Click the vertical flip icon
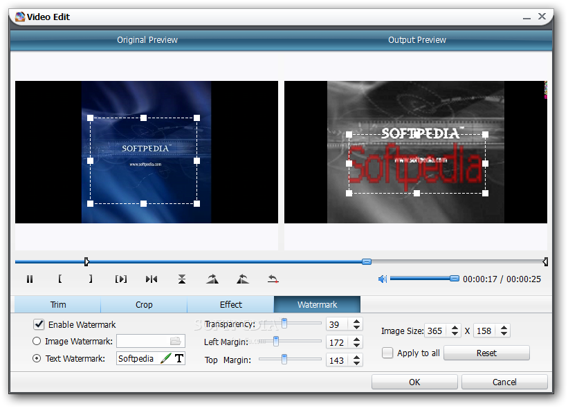This screenshot has width=568, height=408. [x=182, y=279]
